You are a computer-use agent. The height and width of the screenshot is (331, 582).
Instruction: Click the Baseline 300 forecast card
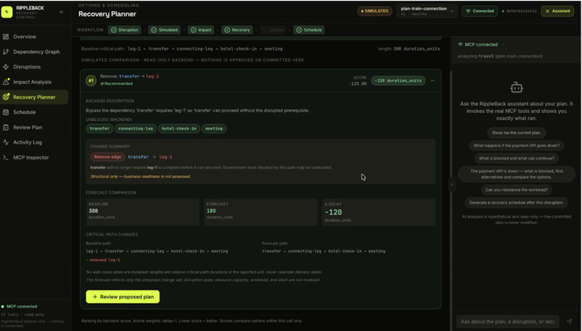[x=142, y=212]
